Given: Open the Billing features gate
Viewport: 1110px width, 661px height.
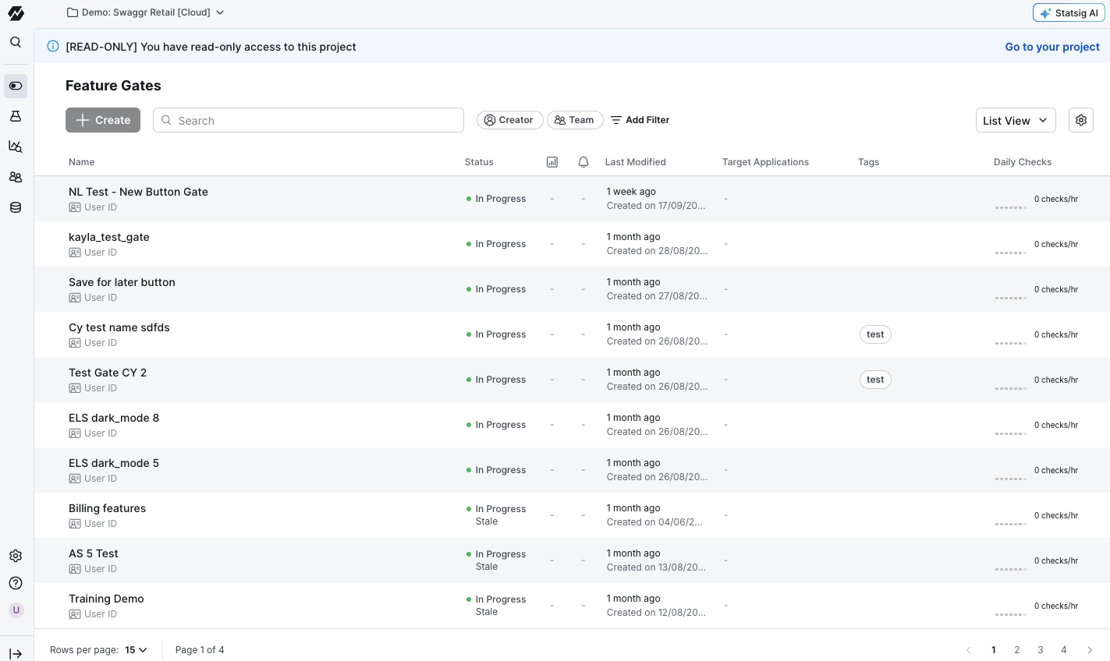Looking at the screenshot, I should (107, 508).
